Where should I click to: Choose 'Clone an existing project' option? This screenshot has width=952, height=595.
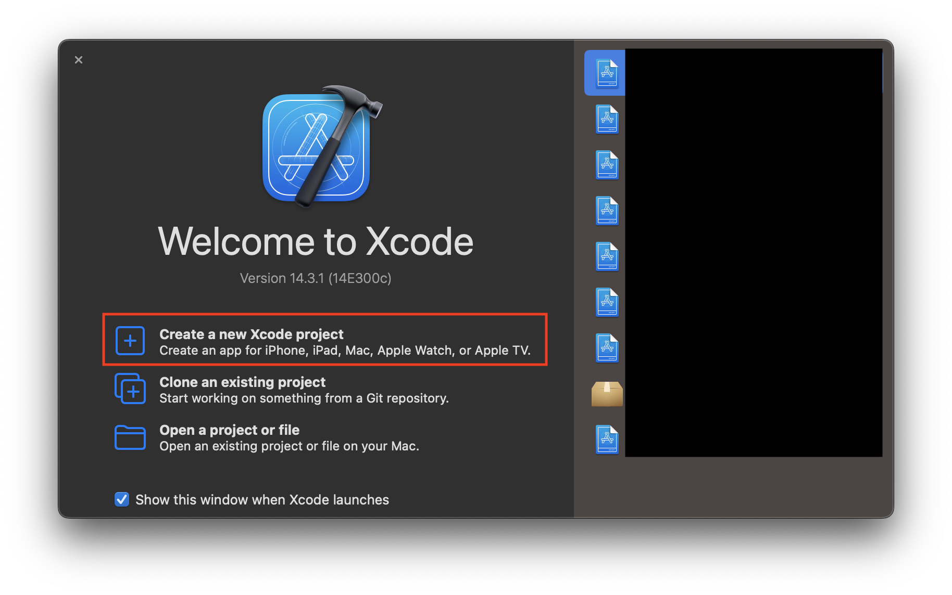[x=242, y=382]
